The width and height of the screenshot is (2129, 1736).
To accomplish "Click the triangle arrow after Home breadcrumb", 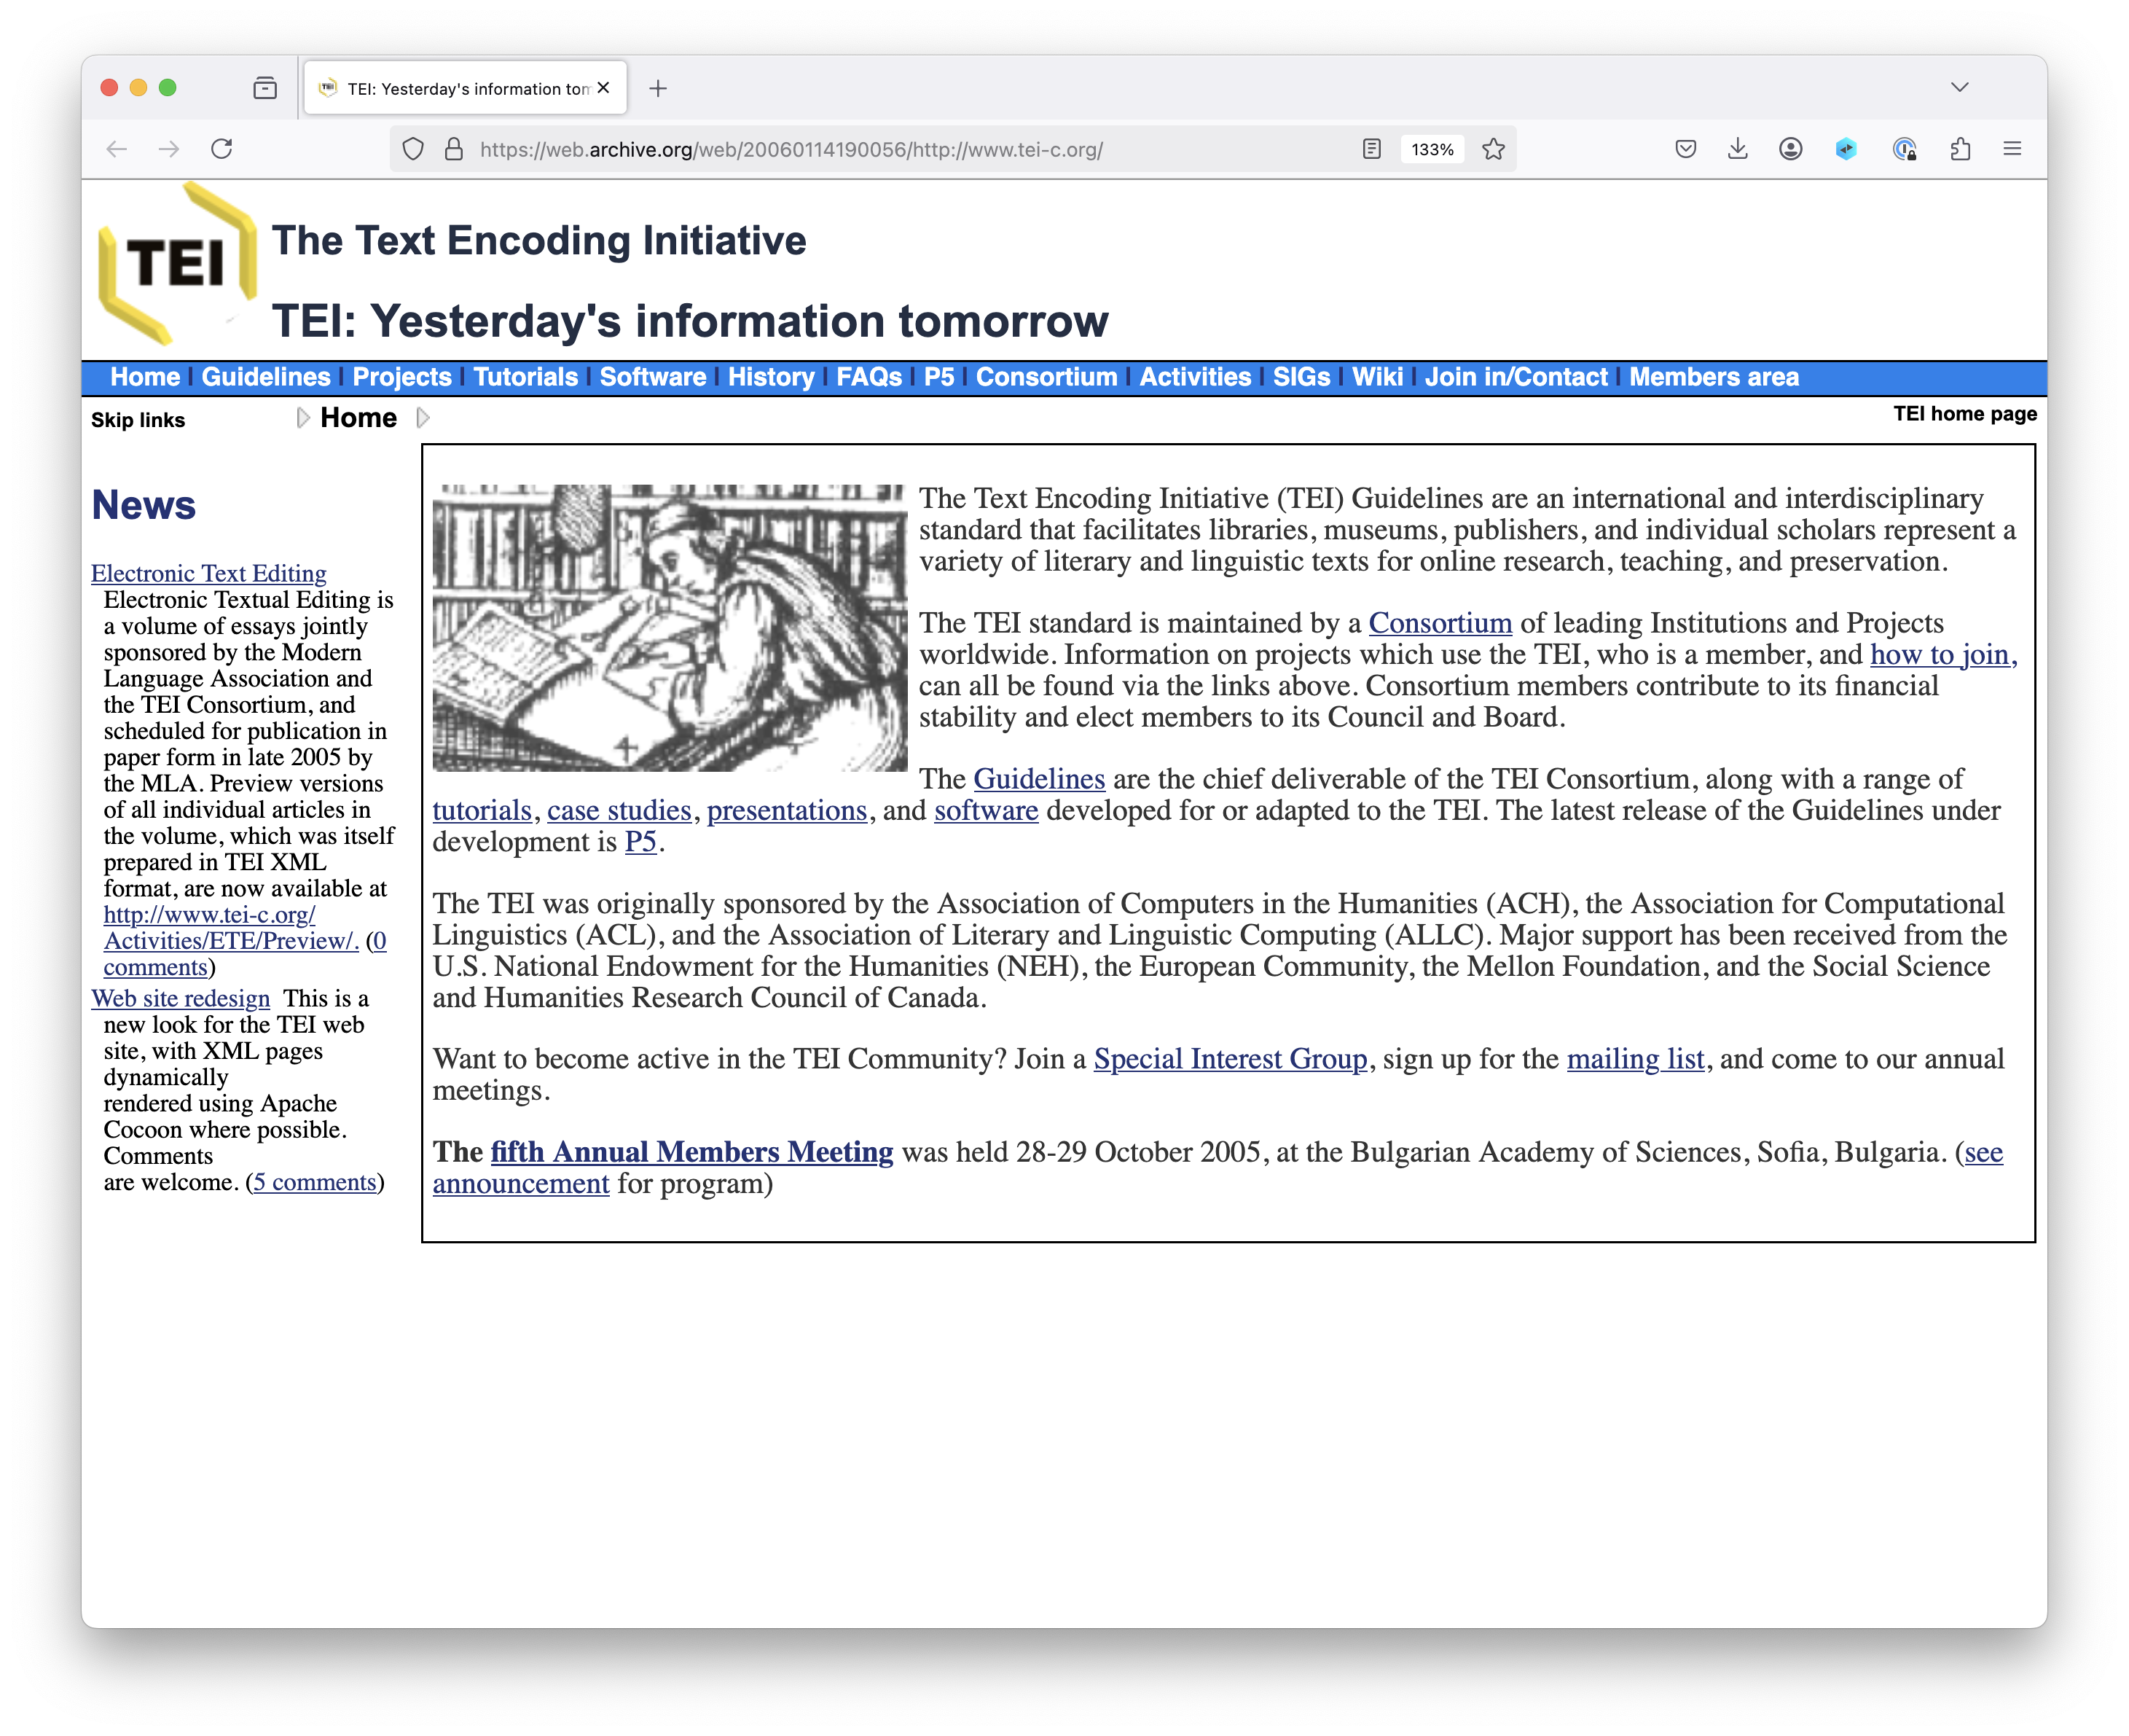I will pos(423,418).
